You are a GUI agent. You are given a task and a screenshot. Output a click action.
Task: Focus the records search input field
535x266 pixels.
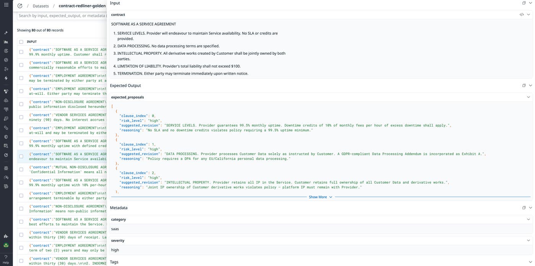click(61, 16)
